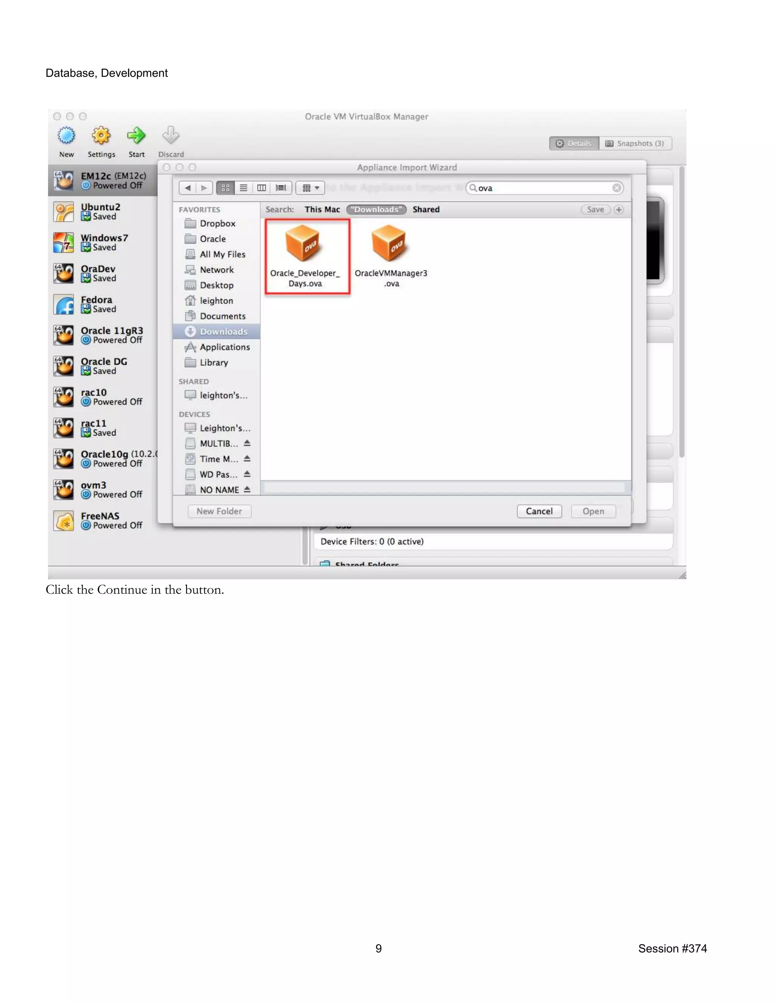Click the New virtual machine icon
The width and height of the screenshot is (775, 1003).
click(x=66, y=135)
